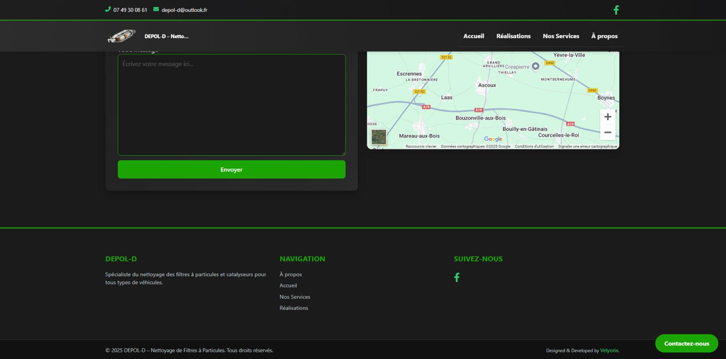The height and width of the screenshot is (359, 726).
Task: Select Accueil in the navigation bar
Action: point(473,36)
